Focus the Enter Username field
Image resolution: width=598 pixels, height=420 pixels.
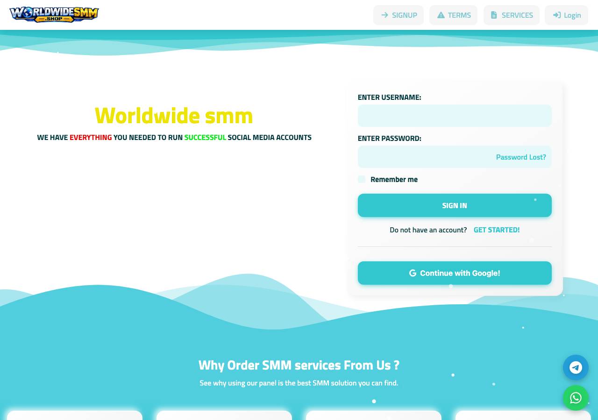[455, 116]
